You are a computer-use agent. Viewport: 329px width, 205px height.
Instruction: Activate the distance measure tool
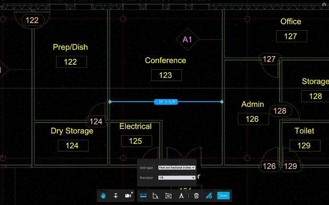coord(143,195)
